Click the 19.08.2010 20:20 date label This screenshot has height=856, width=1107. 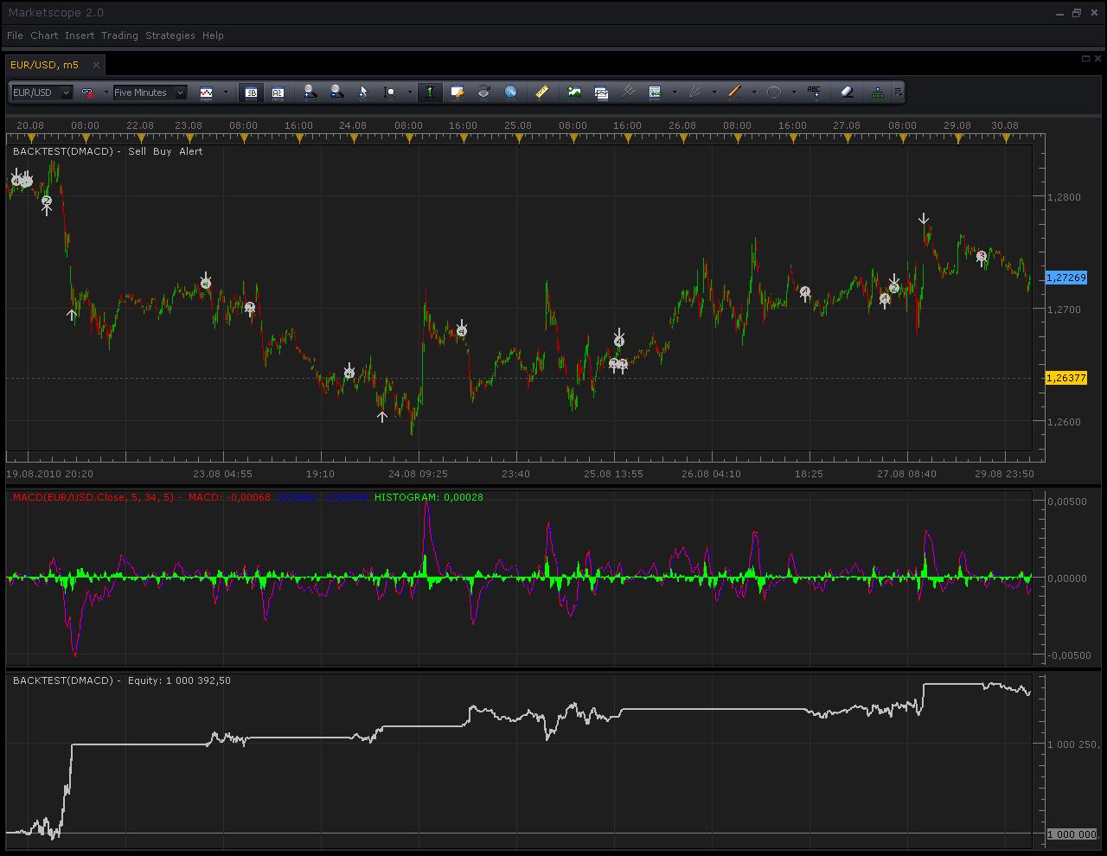click(x=49, y=474)
